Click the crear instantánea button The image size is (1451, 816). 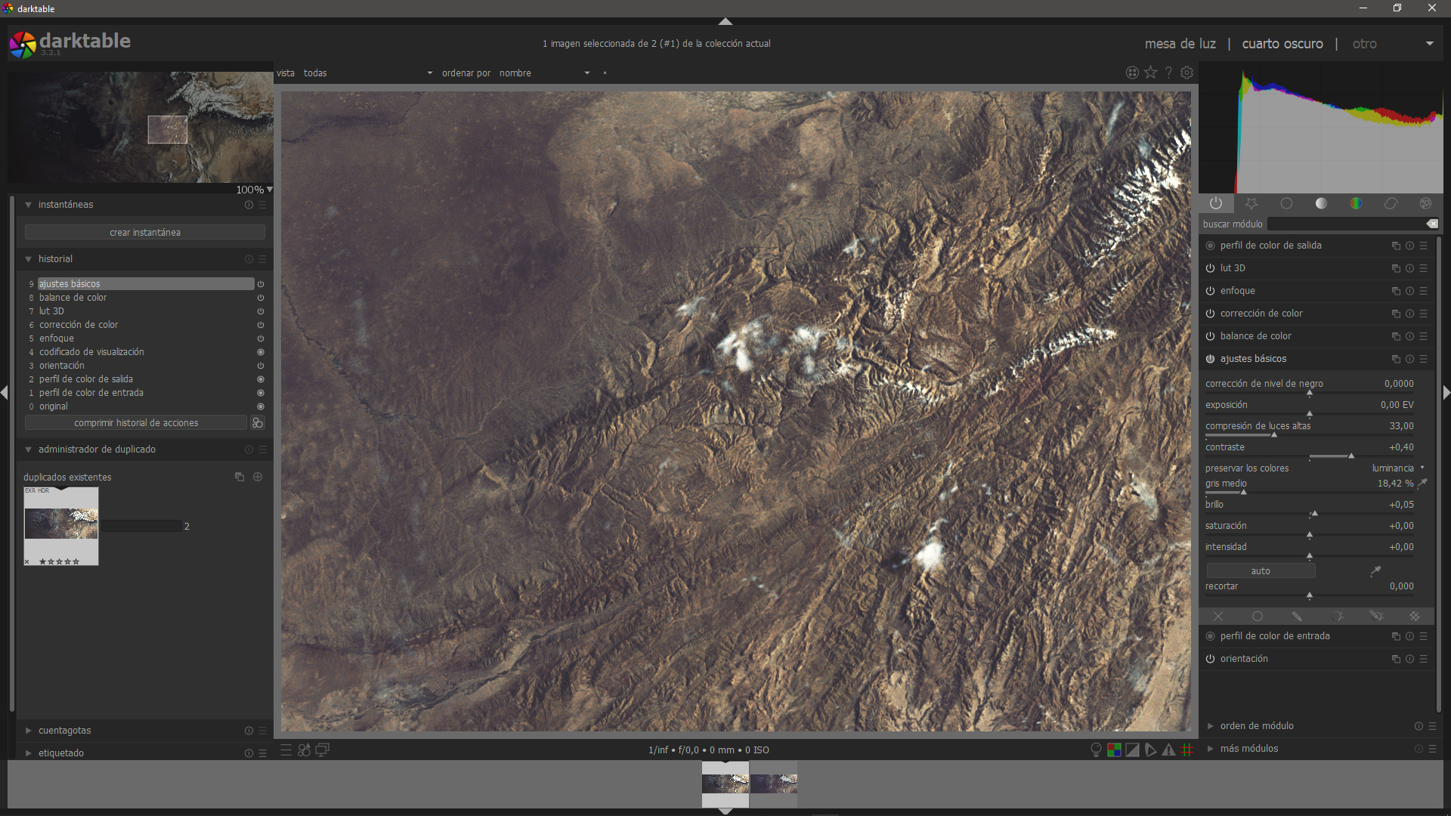[x=145, y=232]
